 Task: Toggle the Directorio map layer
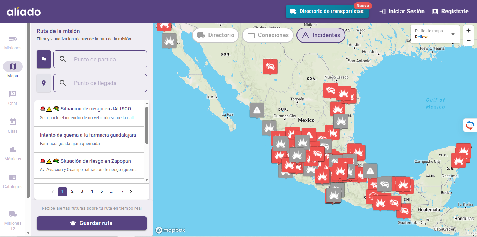click(215, 35)
